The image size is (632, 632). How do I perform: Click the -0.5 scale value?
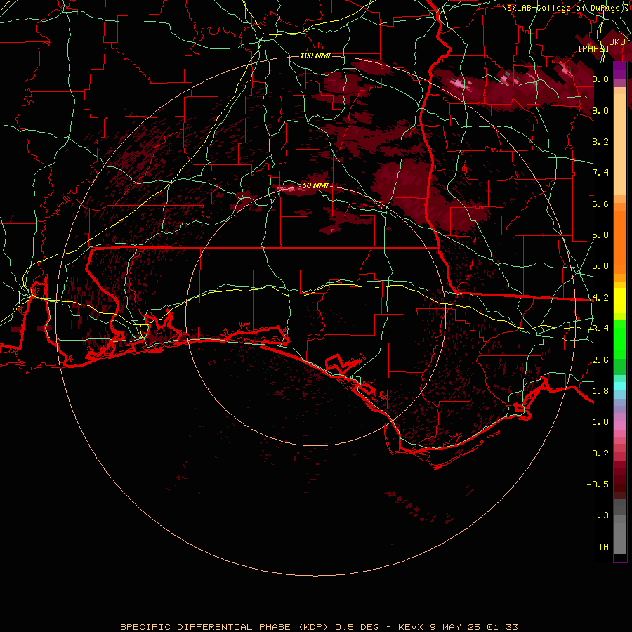pyautogui.click(x=598, y=485)
